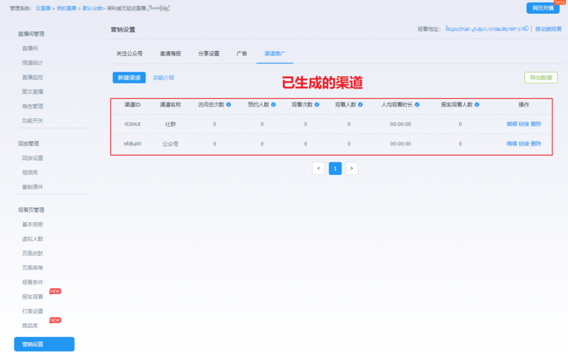The width and height of the screenshot is (568, 359).
Task: Delete the 公众号 channel row
Action: click(x=536, y=143)
